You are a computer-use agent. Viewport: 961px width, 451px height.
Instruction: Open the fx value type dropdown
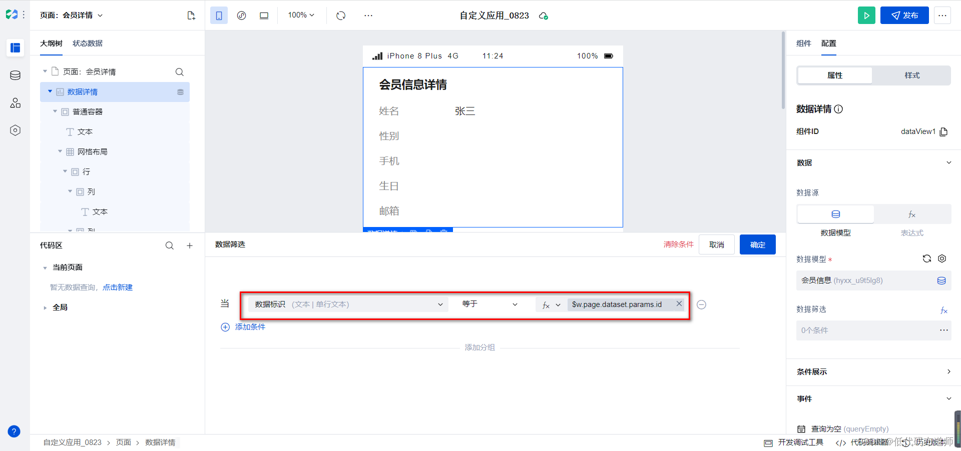(552, 305)
